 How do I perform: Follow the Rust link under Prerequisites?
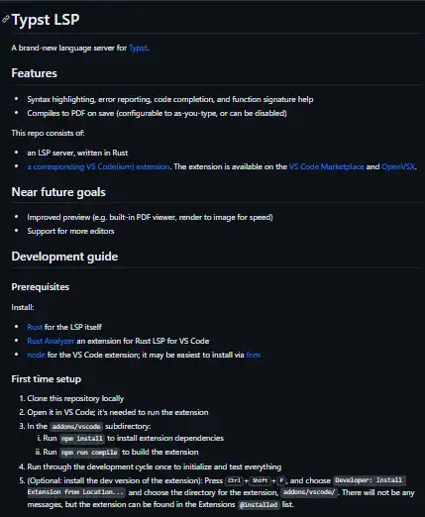pos(35,327)
